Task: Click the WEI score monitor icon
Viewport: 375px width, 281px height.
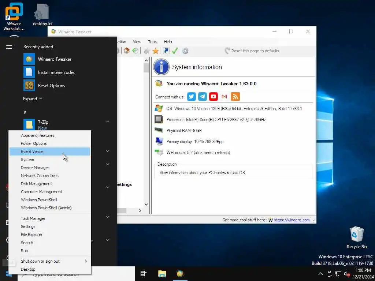Action: (159, 152)
